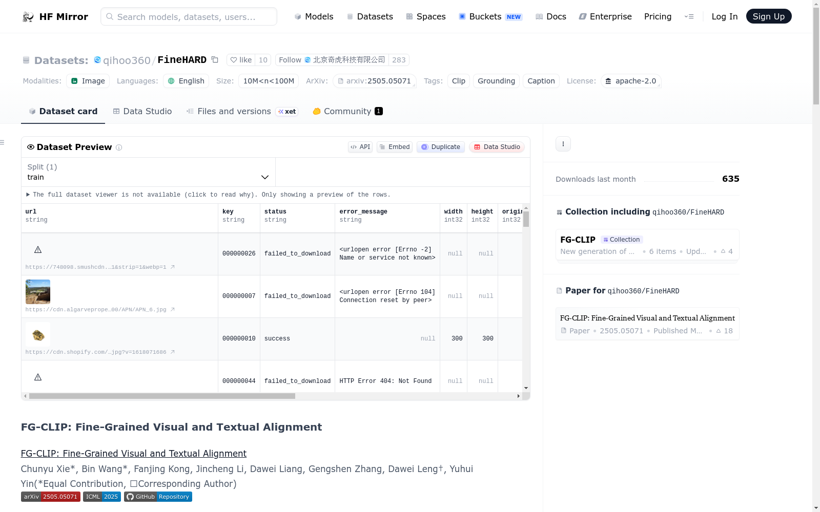Select the English language tag

point(186,81)
